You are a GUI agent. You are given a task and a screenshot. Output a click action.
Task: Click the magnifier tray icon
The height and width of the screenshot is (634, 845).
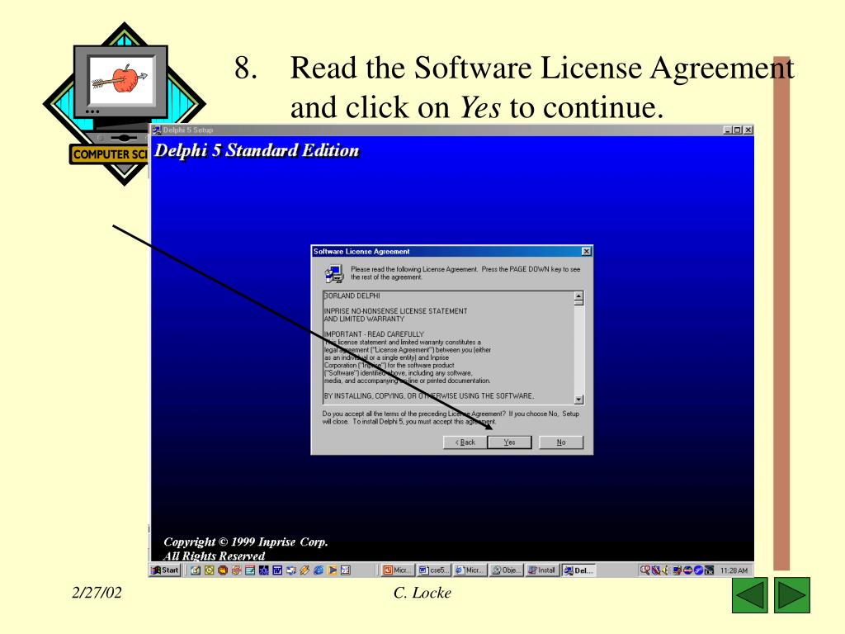pyautogui.click(x=645, y=570)
